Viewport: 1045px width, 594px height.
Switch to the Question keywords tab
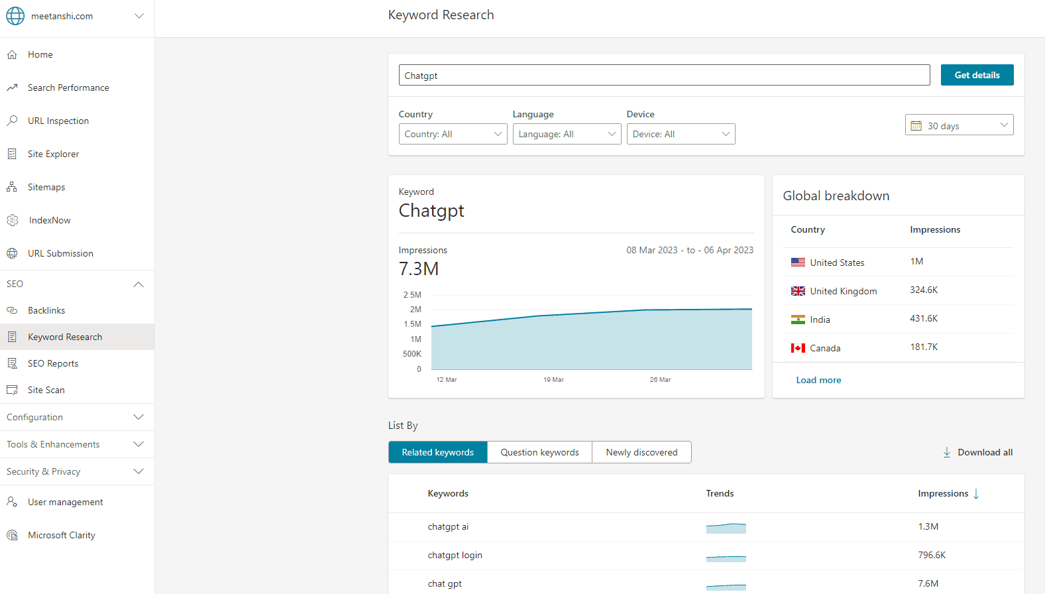click(x=539, y=452)
